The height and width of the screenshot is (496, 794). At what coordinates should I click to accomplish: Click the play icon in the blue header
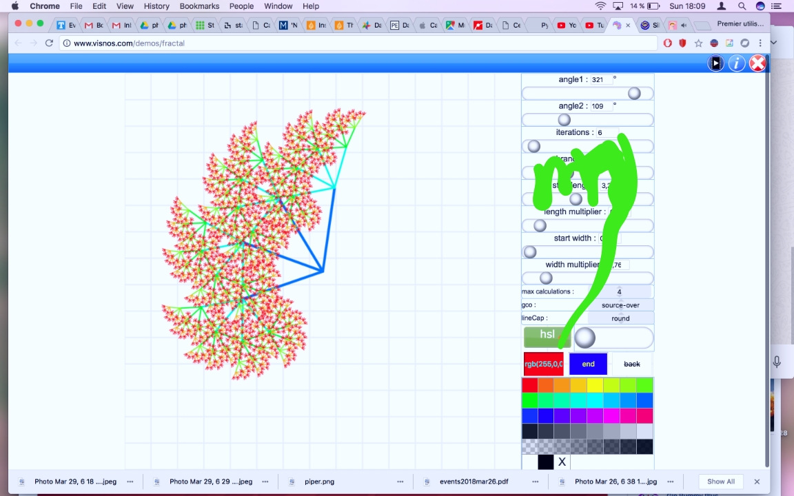point(716,63)
